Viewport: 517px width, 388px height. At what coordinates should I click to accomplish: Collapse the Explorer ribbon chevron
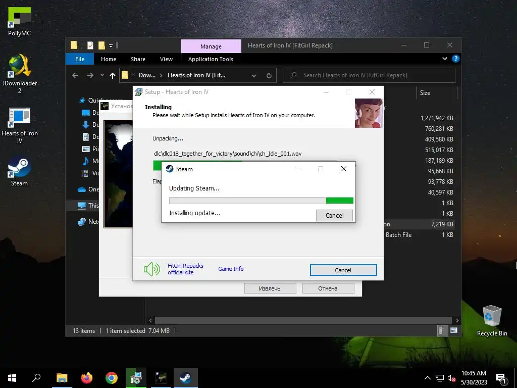(x=445, y=59)
